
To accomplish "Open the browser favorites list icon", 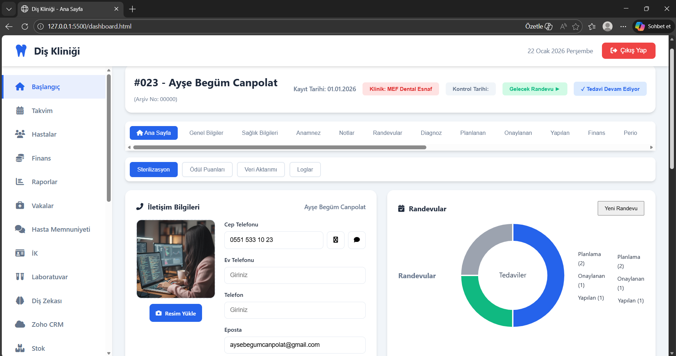I will point(592,26).
